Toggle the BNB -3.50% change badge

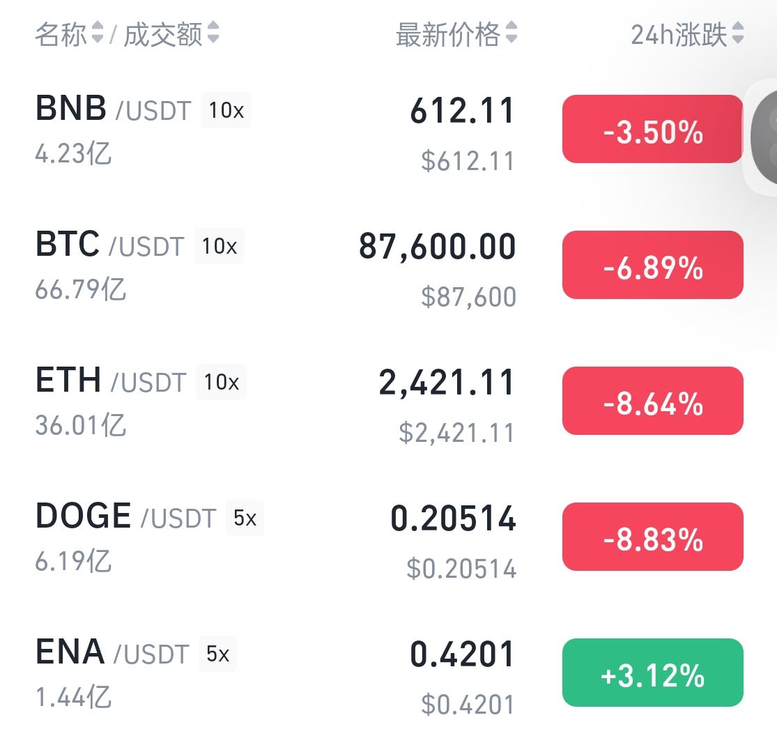coord(652,129)
